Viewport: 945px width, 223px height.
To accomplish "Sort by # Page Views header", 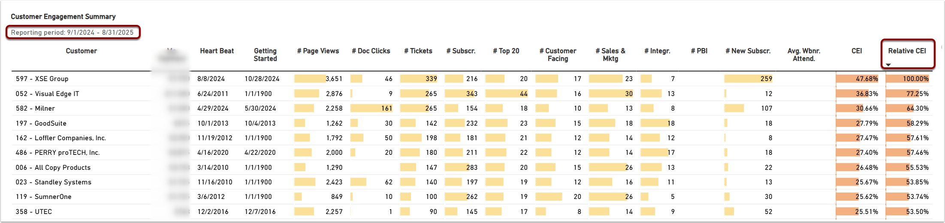I will pos(318,51).
